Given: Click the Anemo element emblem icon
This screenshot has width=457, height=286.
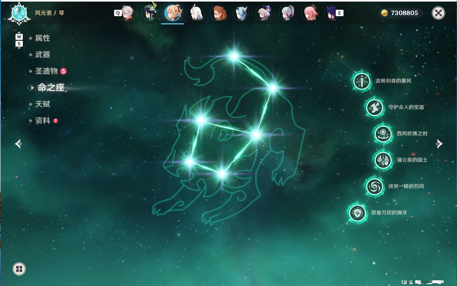Looking at the screenshot, I should 19,13.
